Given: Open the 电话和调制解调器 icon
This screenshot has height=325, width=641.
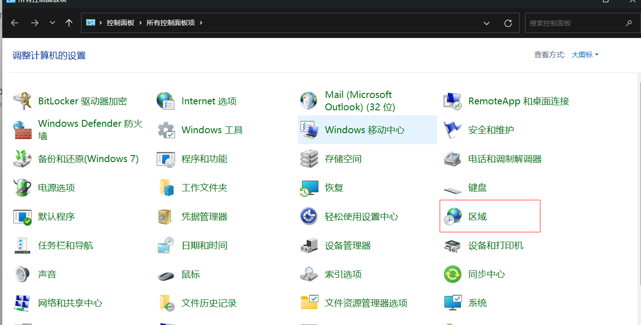Looking at the screenshot, I should pyautogui.click(x=452, y=159).
